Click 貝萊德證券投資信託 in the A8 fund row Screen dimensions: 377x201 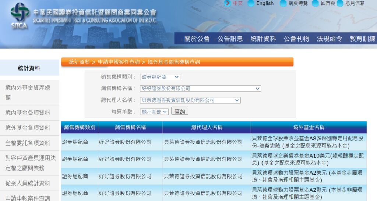[x=203, y=142]
